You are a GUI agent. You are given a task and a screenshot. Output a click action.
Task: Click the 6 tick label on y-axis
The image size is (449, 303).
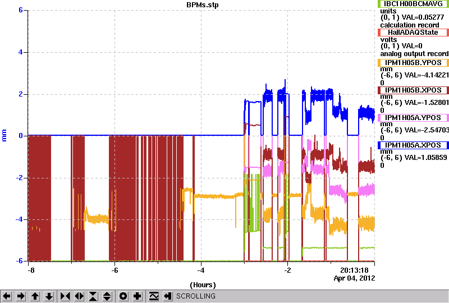pos(21,10)
